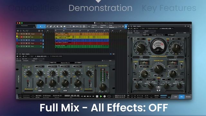Click the track list menu icon

click(x=18, y=31)
